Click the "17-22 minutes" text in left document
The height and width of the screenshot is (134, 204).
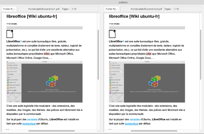click(12, 24)
